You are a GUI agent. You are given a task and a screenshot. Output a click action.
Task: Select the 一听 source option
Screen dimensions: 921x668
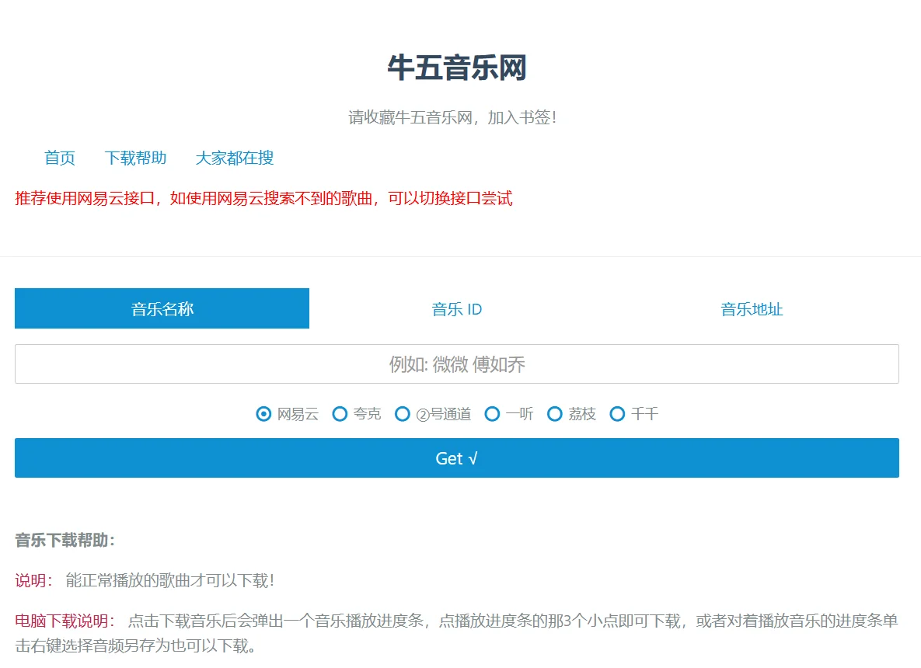pyautogui.click(x=492, y=414)
